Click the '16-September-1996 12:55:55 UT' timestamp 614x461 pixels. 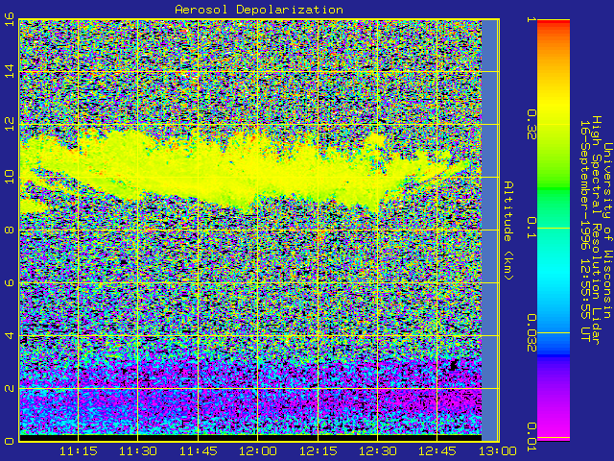click(x=585, y=230)
